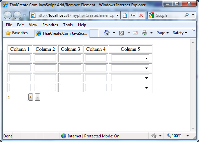Open the recent pages dropdown arrow
Viewport: 199px width, 142px height.
24,15
